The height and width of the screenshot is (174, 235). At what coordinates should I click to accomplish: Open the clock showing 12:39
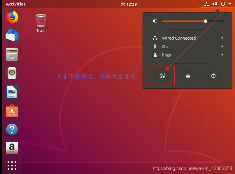pos(129,4)
